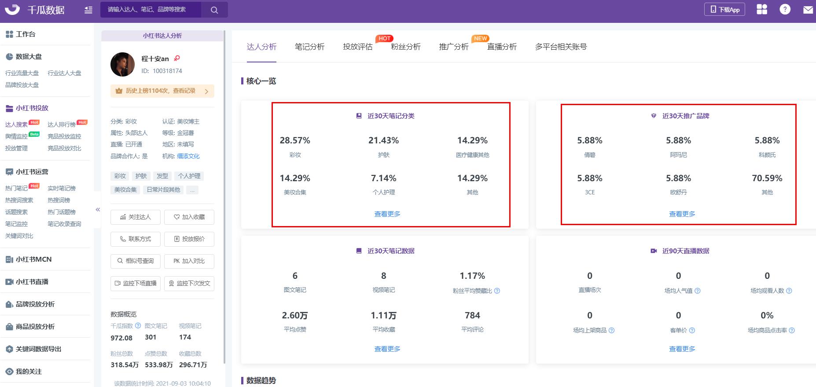Viewport: 816px width, 387px height.
Task: Switch to 粉丝分析 tab
Action: point(406,47)
